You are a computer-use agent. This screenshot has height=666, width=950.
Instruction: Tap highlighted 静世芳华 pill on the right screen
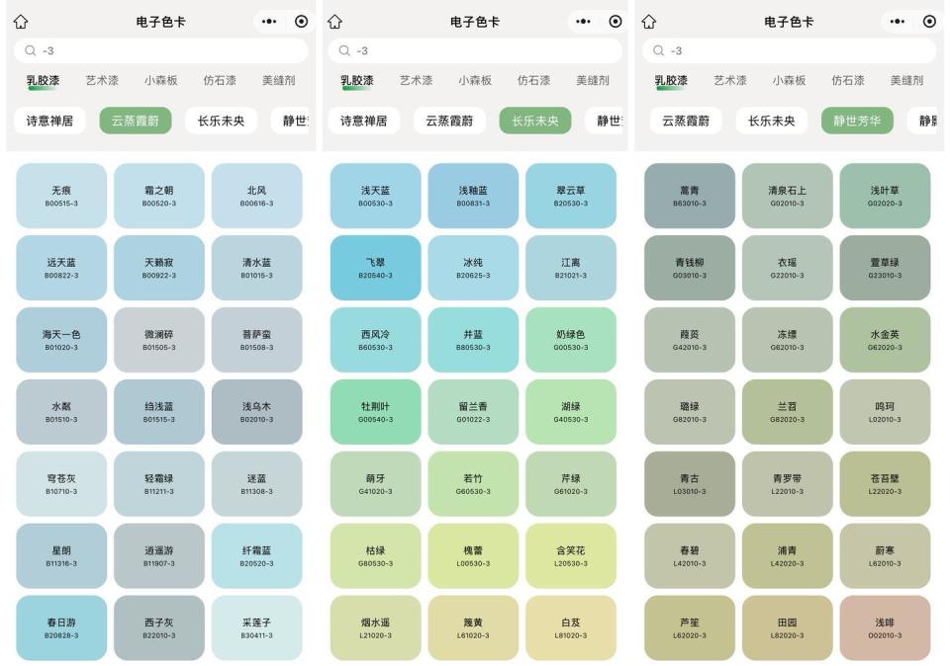pyautogui.click(x=857, y=121)
